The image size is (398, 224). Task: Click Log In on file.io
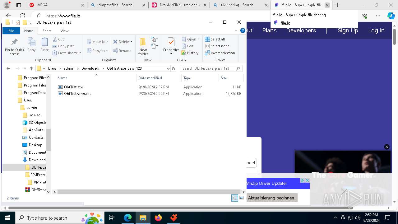(376, 30)
